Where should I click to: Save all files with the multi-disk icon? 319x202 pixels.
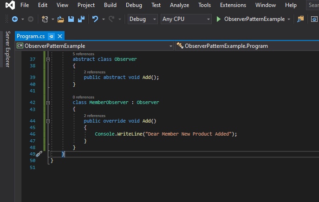point(81,19)
